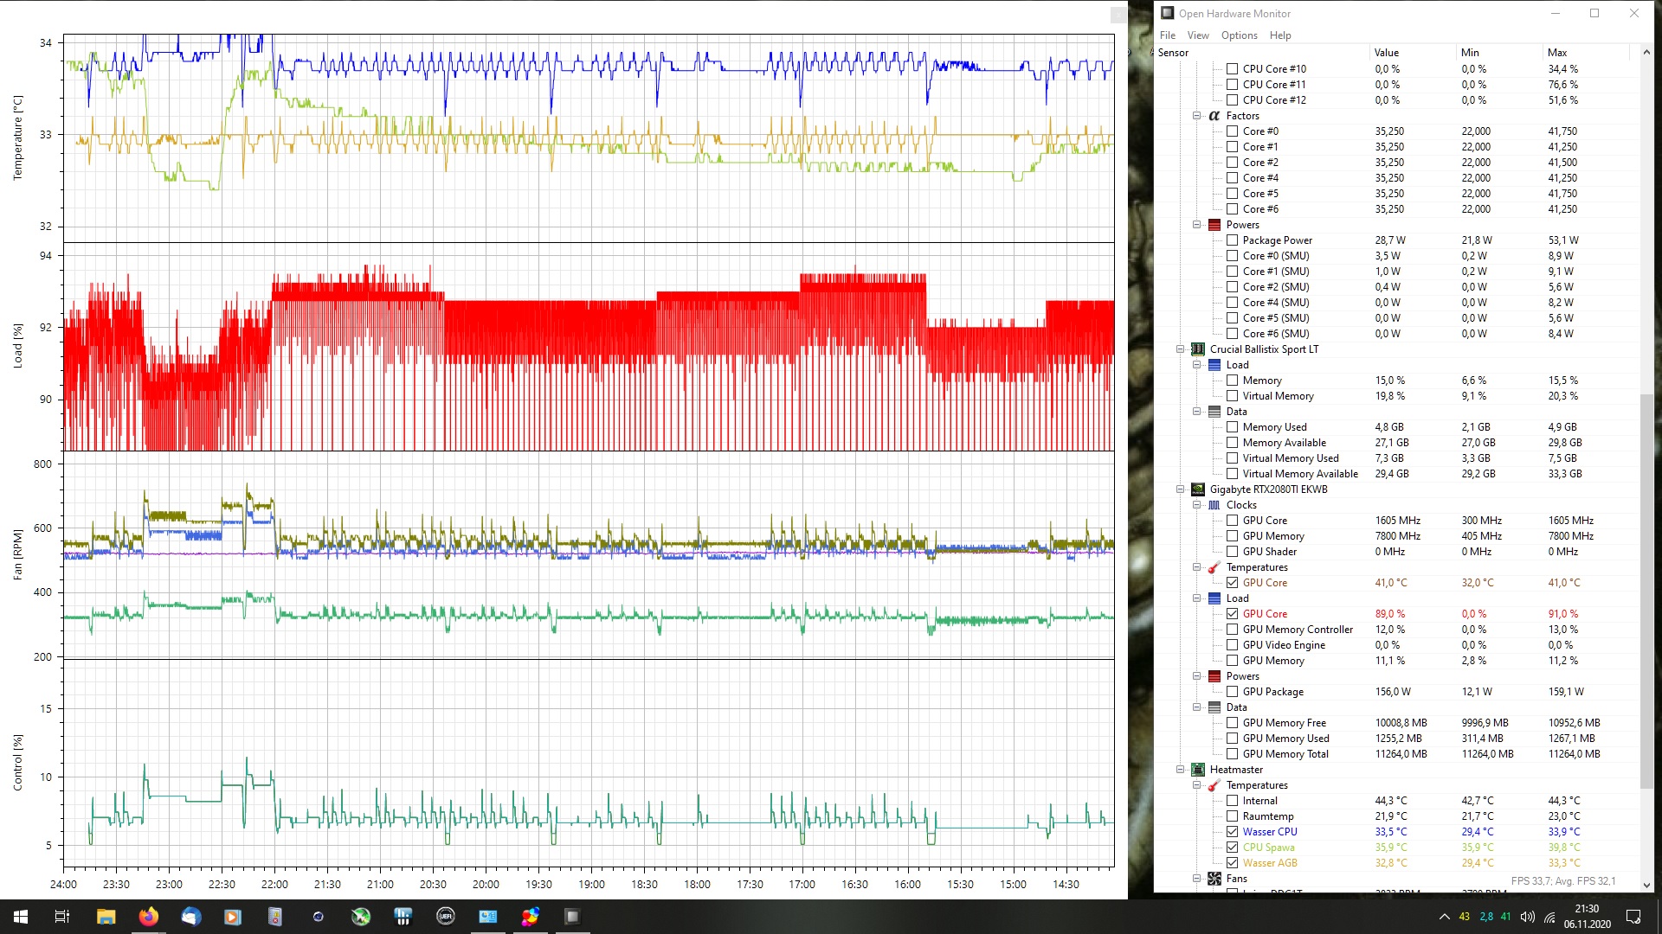Click the Gigabyte RTX2080TI GPU icon
The width and height of the screenshot is (1662, 934).
click(x=1198, y=489)
